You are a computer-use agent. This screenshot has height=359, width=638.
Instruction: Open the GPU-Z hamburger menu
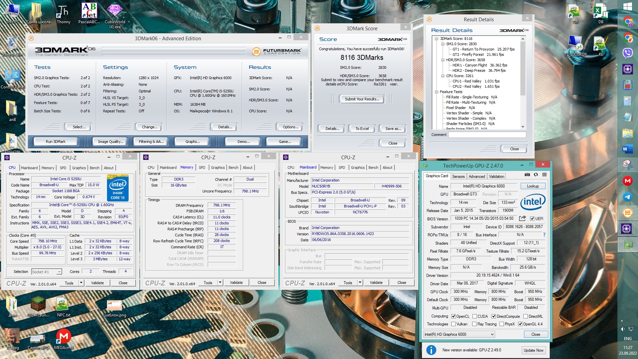(x=544, y=175)
